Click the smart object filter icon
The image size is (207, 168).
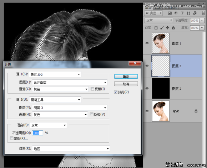coord(195,13)
